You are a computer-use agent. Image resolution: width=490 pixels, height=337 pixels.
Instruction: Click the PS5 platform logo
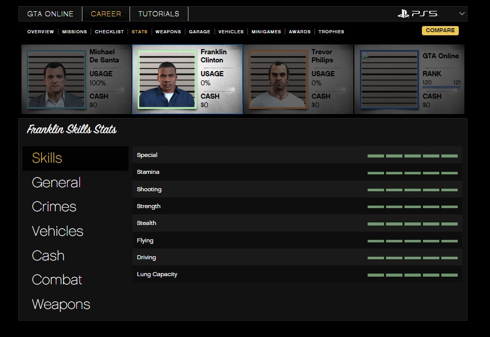click(x=418, y=14)
